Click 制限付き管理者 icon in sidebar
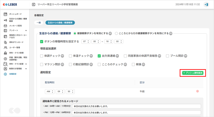Viewport: 214px width, 117px height. 5,69
